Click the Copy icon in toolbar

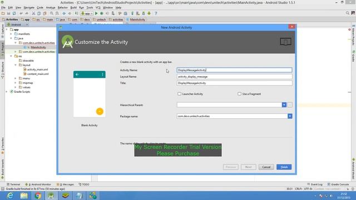pyautogui.click(x=39, y=13)
